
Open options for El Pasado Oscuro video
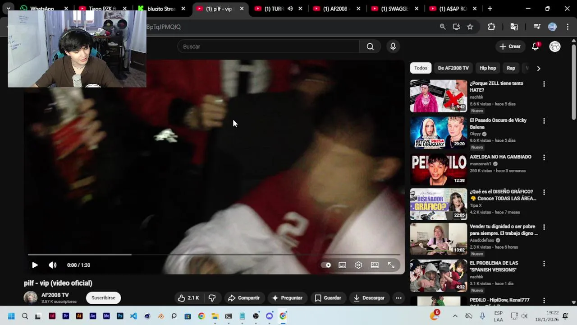(544, 121)
